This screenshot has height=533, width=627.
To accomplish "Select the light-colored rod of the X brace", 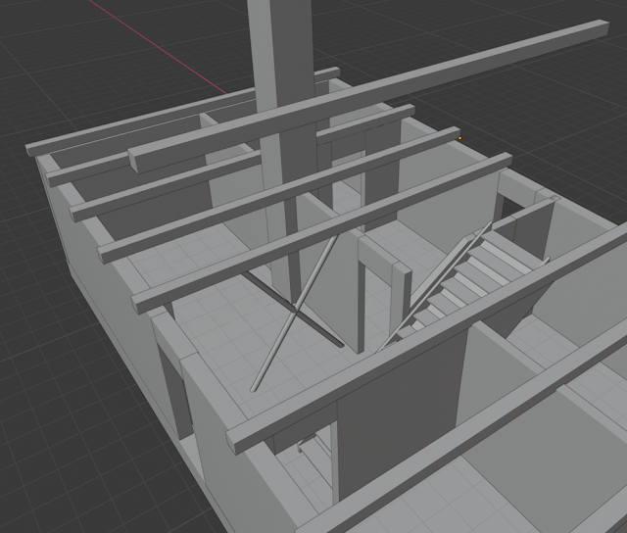I will 294,314.
